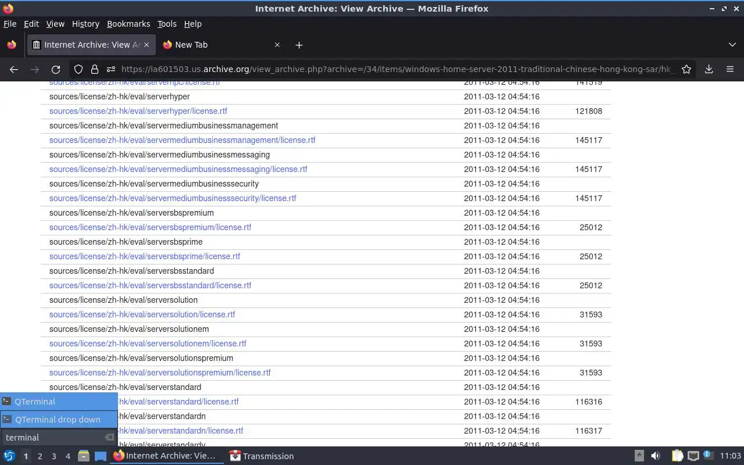
Task: Open the History menu
Action: pos(85,24)
